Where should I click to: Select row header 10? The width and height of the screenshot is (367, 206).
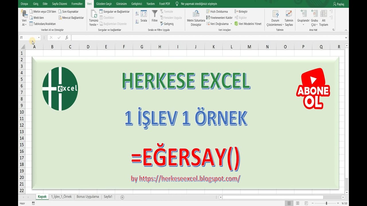click(22, 112)
